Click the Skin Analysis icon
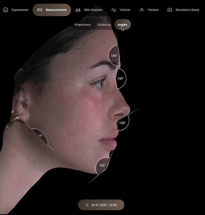This screenshot has width=205, height=215. click(x=78, y=10)
